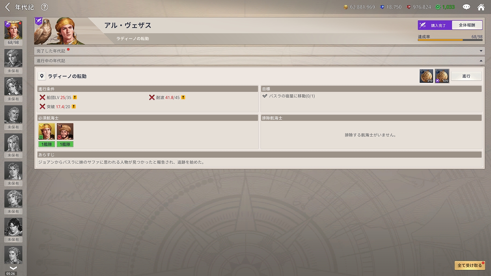Click the checkmark beside バスラの宿屋に移動
Screen dimensions: 491x276
pos(265,96)
